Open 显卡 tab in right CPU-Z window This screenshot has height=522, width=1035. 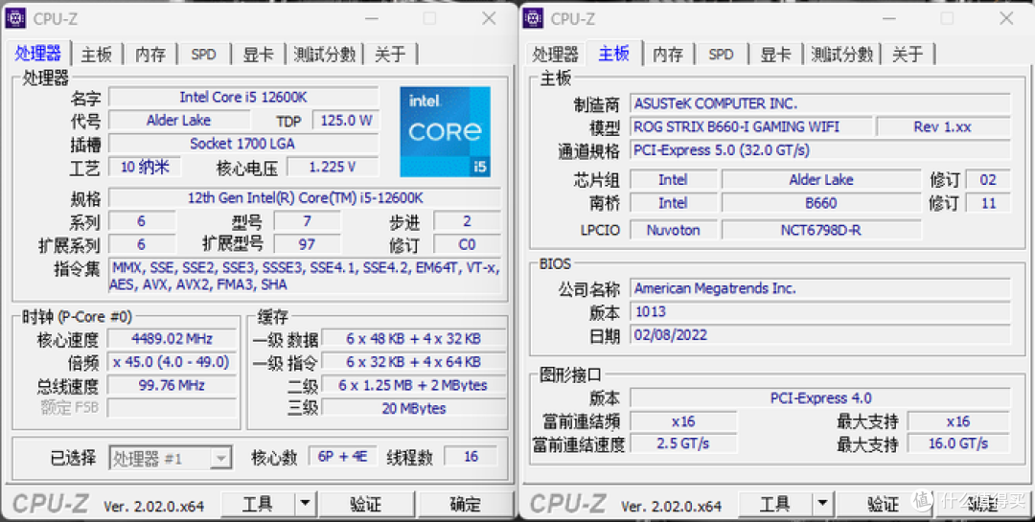point(775,54)
